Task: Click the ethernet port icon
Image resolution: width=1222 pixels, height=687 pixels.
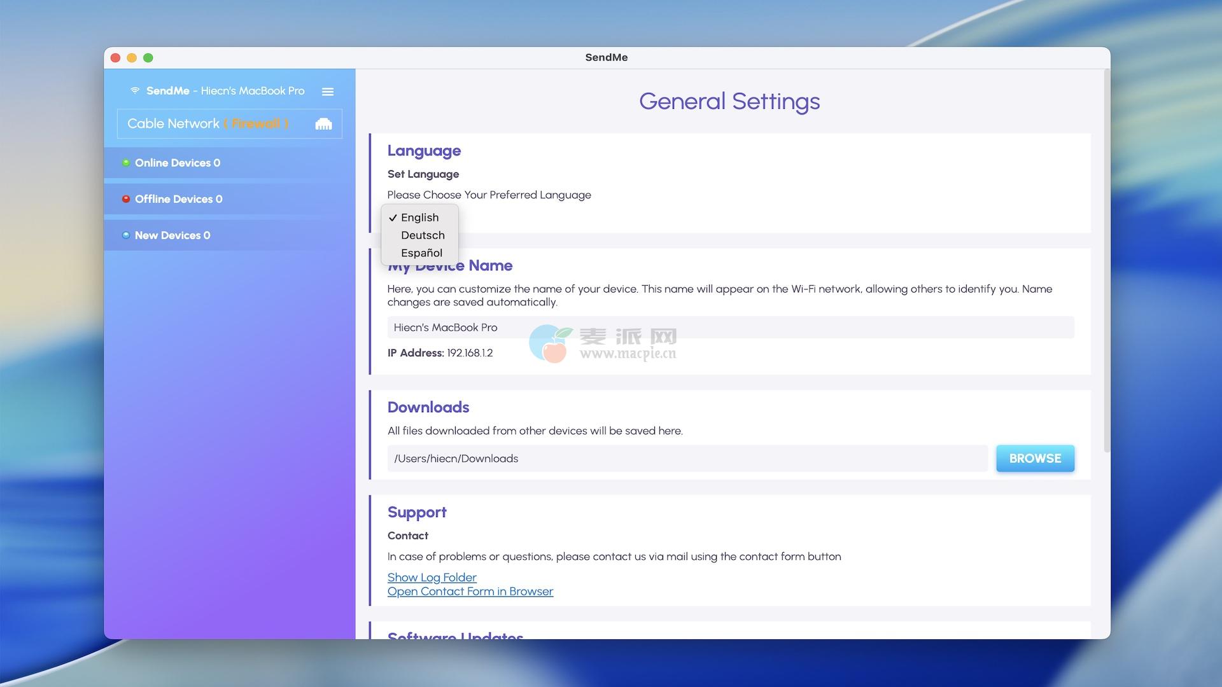Action: pyautogui.click(x=323, y=124)
